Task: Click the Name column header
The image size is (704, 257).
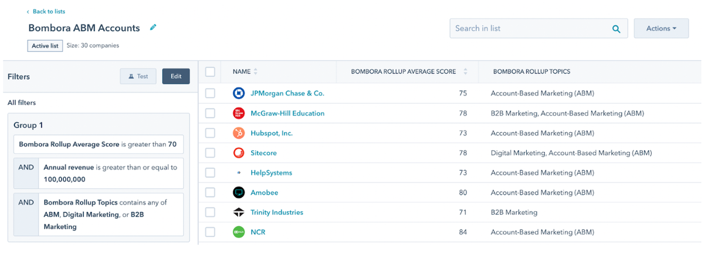Action: [x=241, y=72]
